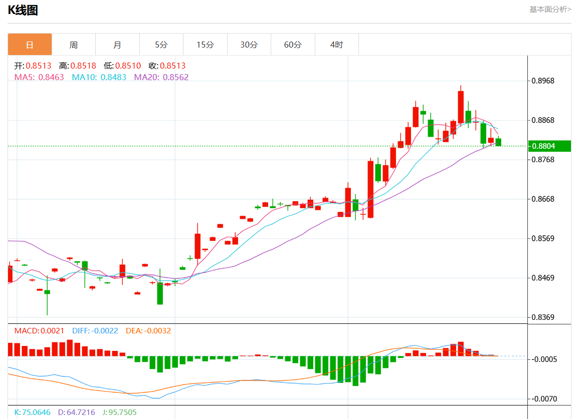Click the MA20: 0.8562 legend text
Image resolution: width=580 pixels, height=419 pixels.
[x=161, y=77]
